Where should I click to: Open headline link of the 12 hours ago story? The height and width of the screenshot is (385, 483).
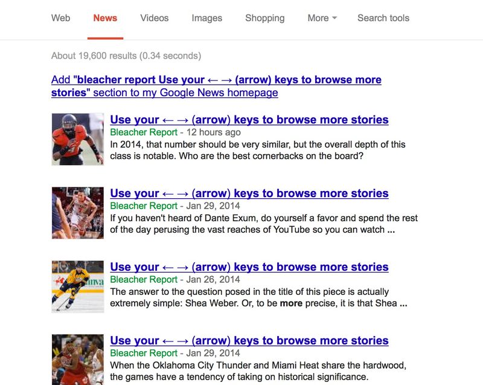(x=249, y=120)
